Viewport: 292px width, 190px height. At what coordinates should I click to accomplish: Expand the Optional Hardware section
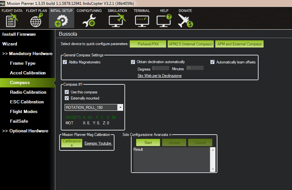(25, 131)
